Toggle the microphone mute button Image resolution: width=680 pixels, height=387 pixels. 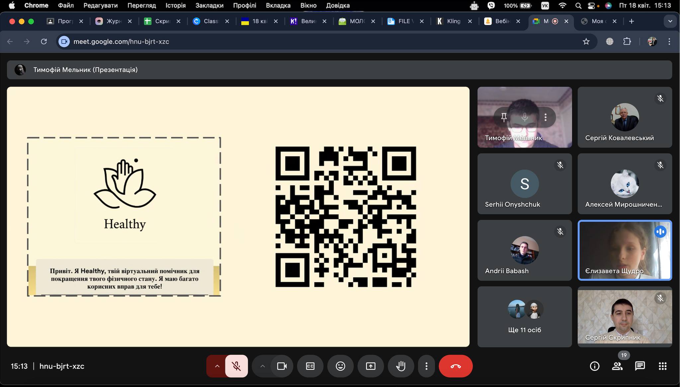[x=236, y=366]
